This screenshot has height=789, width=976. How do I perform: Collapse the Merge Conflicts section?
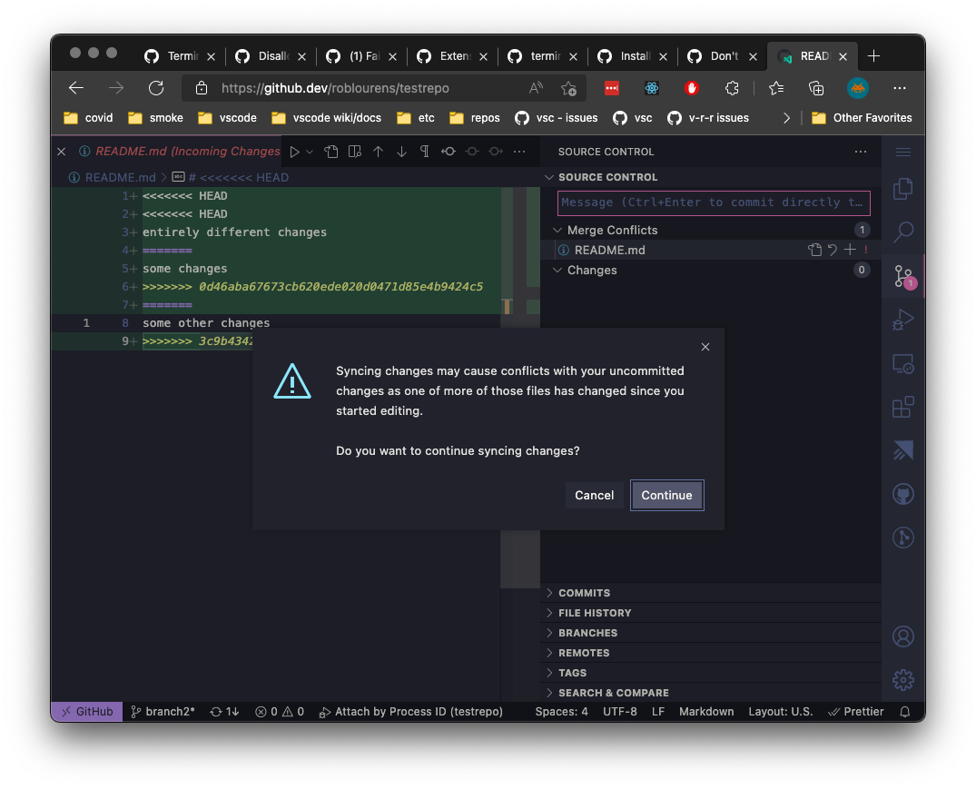click(557, 230)
